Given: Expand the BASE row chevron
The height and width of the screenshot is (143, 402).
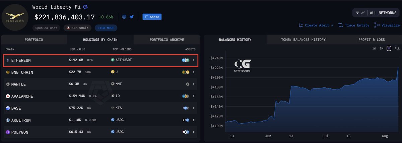Looking at the screenshot, I should tap(194, 108).
